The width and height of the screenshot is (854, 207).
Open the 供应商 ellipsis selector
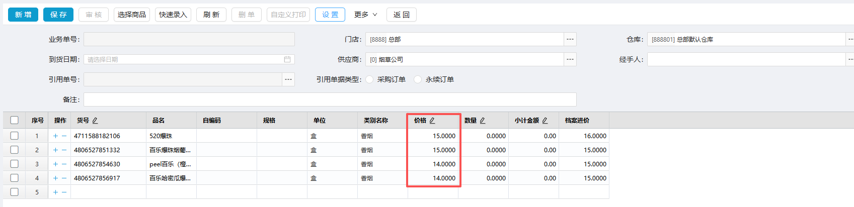[570, 59]
